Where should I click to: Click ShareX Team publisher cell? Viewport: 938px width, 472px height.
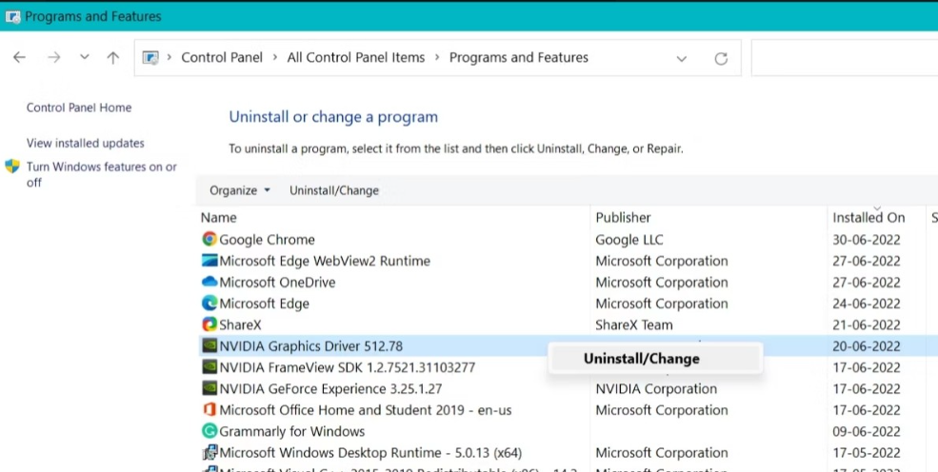click(x=633, y=325)
